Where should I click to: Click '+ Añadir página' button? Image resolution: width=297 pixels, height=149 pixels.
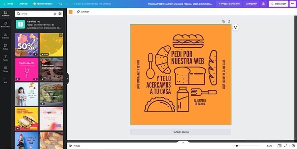[x=181, y=132]
